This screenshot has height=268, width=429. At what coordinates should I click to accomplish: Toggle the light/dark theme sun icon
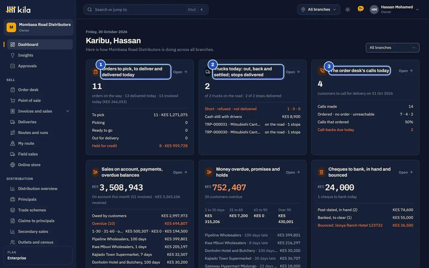347,10
